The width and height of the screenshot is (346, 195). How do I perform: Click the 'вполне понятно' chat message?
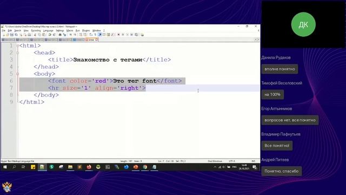[280, 69]
